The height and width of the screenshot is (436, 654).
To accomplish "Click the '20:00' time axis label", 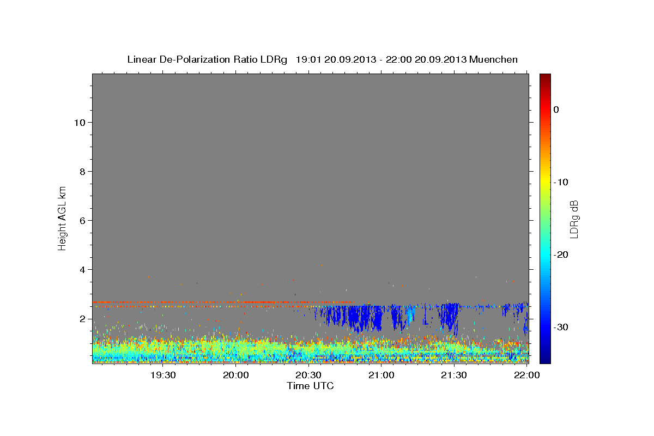I will click(236, 375).
